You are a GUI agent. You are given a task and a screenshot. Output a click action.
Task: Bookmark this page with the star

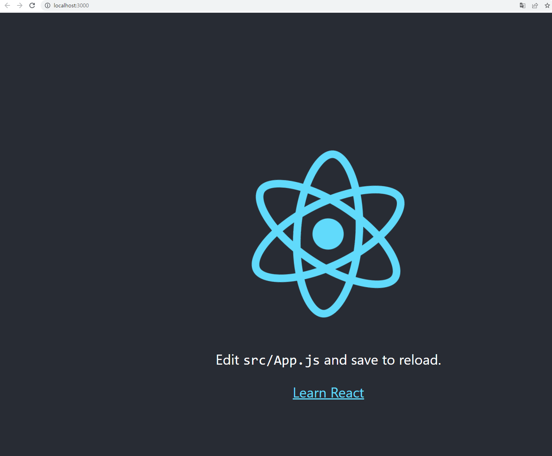[x=547, y=5]
